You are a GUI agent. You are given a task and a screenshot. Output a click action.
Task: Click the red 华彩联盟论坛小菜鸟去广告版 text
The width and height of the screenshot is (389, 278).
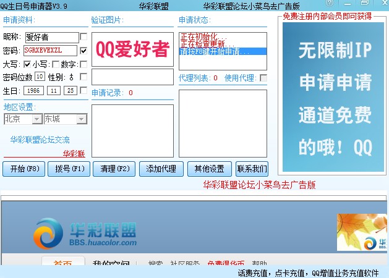(x=259, y=185)
